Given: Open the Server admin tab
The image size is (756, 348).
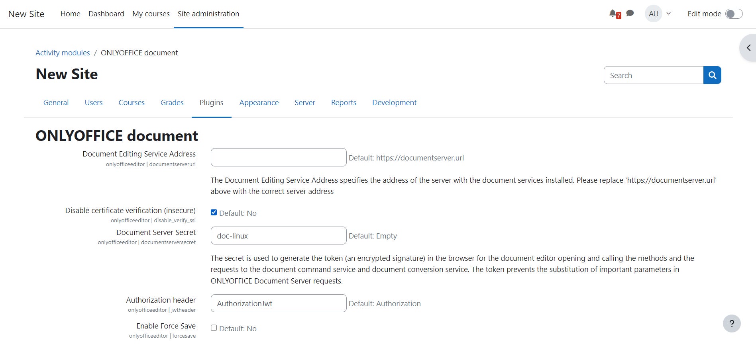Looking at the screenshot, I should tap(304, 103).
